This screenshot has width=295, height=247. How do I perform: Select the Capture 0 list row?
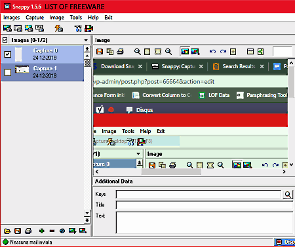[43, 54]
